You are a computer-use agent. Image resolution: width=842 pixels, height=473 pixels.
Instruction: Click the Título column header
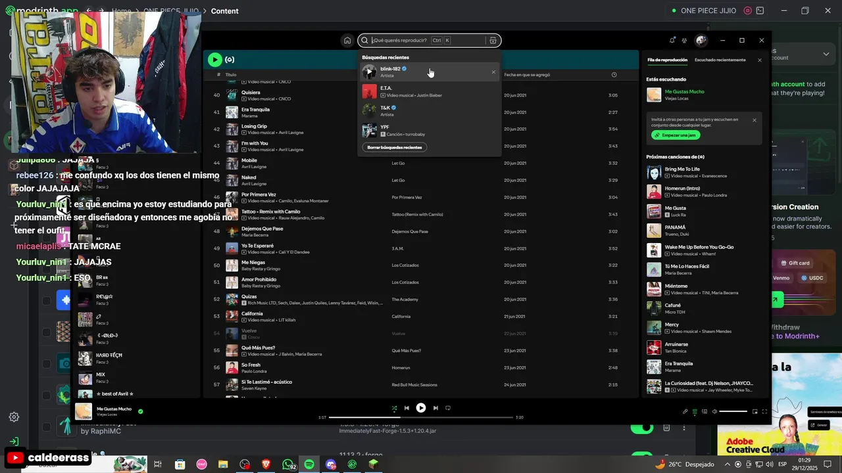coord(231,75)
